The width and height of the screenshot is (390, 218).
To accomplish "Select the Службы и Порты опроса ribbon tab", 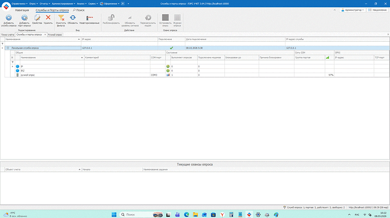I will pyautogui.click(x=52, y=10).
